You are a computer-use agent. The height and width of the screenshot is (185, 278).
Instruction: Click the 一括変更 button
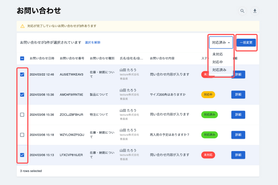click(x=246, y=42)
